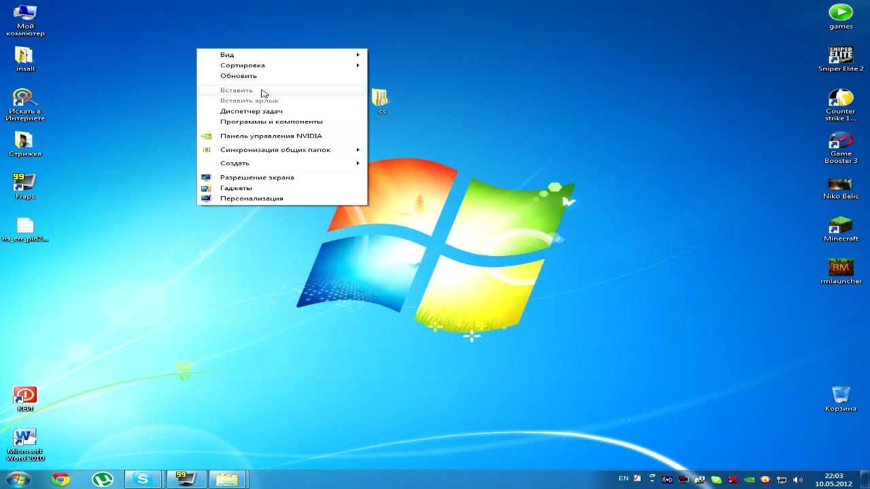Expand the Вид submenu

pyautogui.click(x=282, y=54)
